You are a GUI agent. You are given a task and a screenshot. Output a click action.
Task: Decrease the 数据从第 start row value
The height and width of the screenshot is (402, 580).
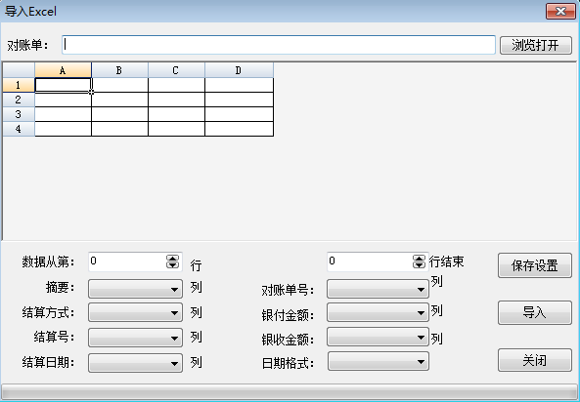[x=172, y=264]
